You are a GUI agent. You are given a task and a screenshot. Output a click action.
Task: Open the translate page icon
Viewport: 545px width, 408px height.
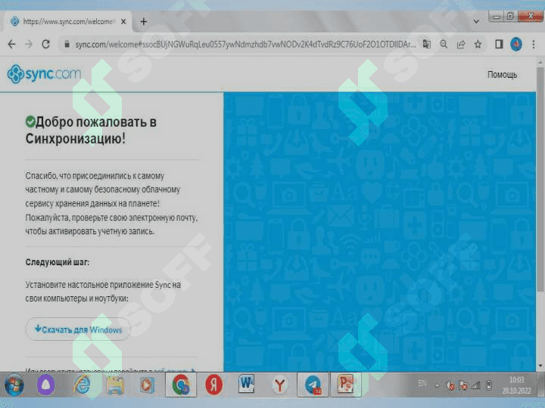coord(426,44)
